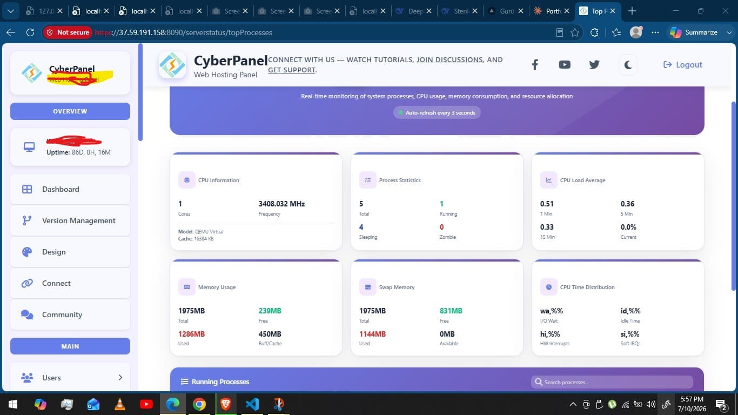Click the Auto-refresh every 3 seconds badge

pos(437,112)
